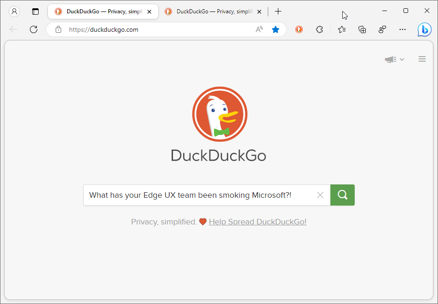Open the Bing chat sidebar button
Screen dimensions: 438x304
point(424,29)
